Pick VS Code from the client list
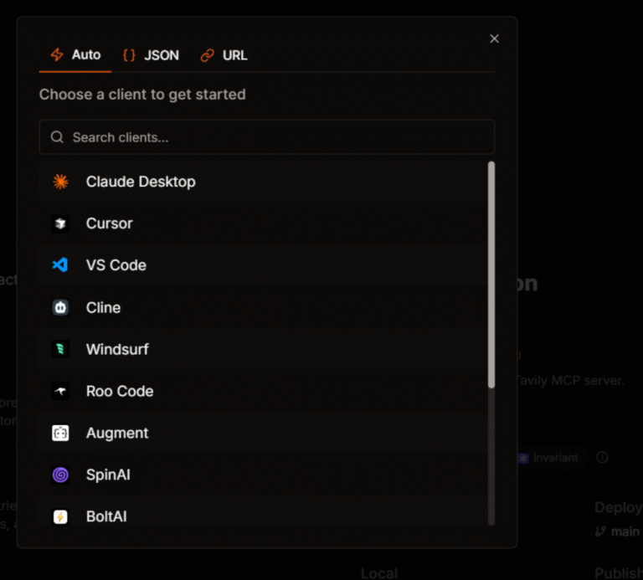Screen dimensions: 643x580 [264, 265]
